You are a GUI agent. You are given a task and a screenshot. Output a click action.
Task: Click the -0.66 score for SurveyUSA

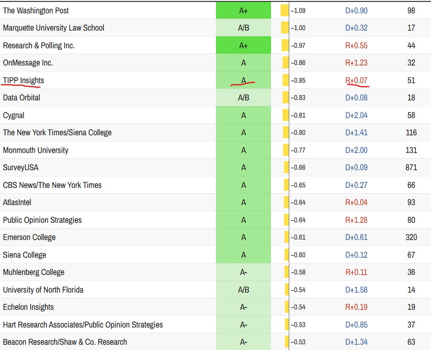(x=298, y=167)
